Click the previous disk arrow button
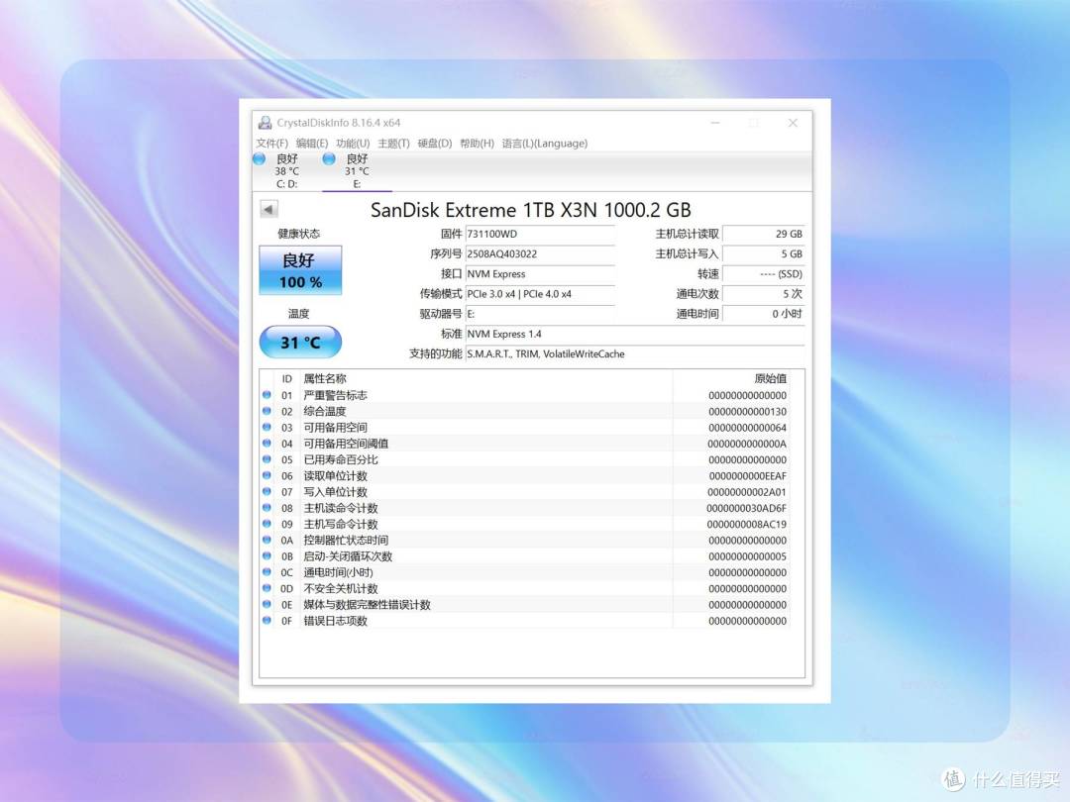Image resolution: width=1070 pixels, height=802 pixels. click(x=268, y=209)
